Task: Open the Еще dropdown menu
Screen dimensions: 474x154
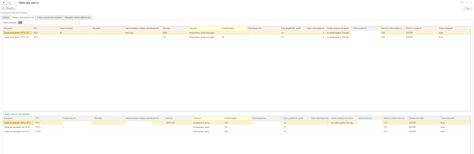Action: point(468,8)
